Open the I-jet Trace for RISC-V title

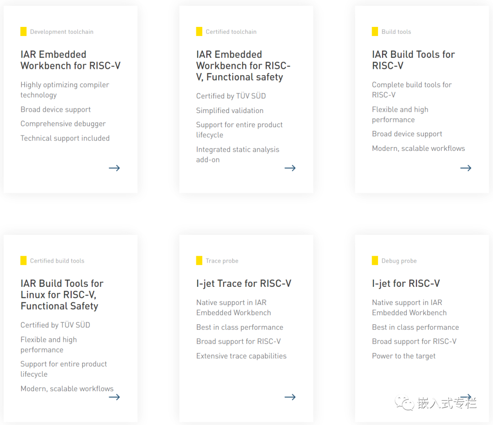click(x=244, y=283)
